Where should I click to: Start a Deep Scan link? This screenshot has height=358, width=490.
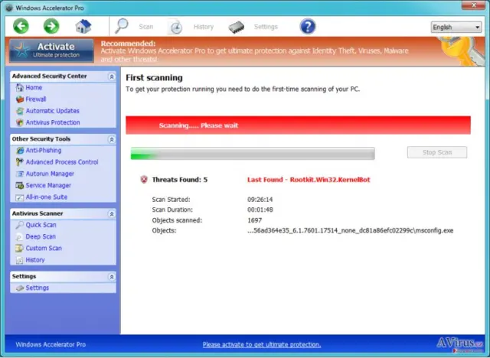click(41, 236)
